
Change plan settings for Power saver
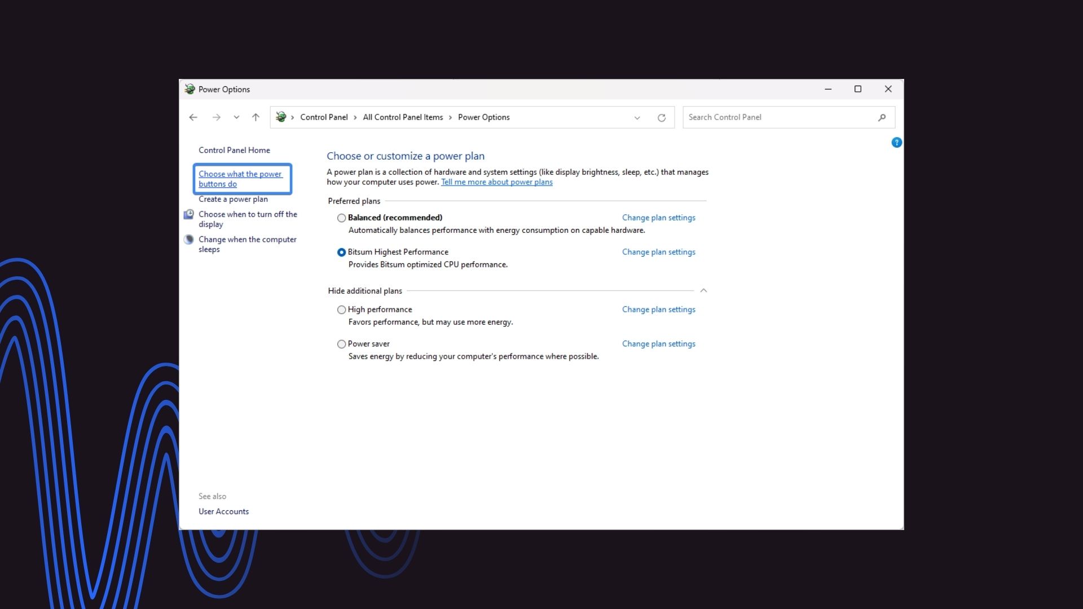pyautogui.click(x=658, y=344)
